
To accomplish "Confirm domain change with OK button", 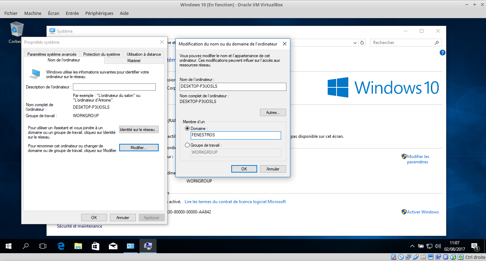I will (x=244, y=169).
